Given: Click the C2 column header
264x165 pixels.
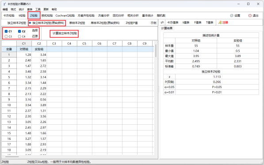Looking at the screenshot, I should 39,43.
